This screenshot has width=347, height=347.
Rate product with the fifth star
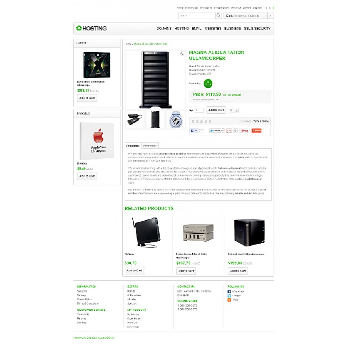tap(210, 121)
